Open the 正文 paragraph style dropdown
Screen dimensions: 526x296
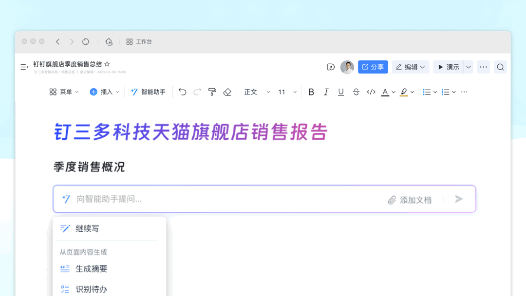[257, 92]
